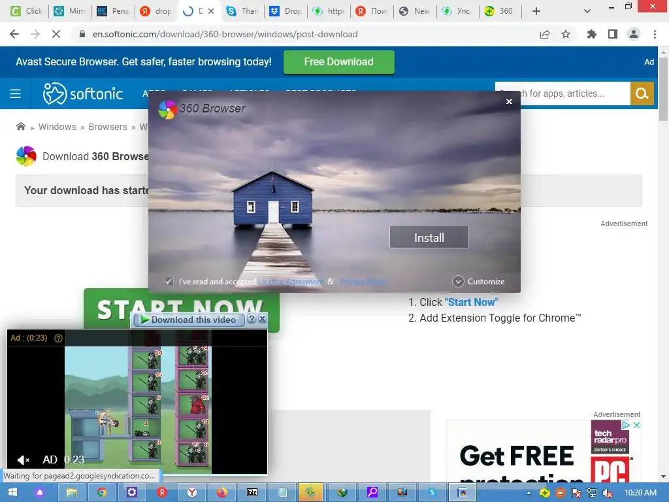
Task: Click the muted volume tray icon
Action: pos(608,493)
